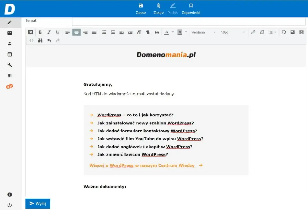Open the Verdana font family dropdown
The width and height of the screenshot is (308, 210).
coord(203,32)
